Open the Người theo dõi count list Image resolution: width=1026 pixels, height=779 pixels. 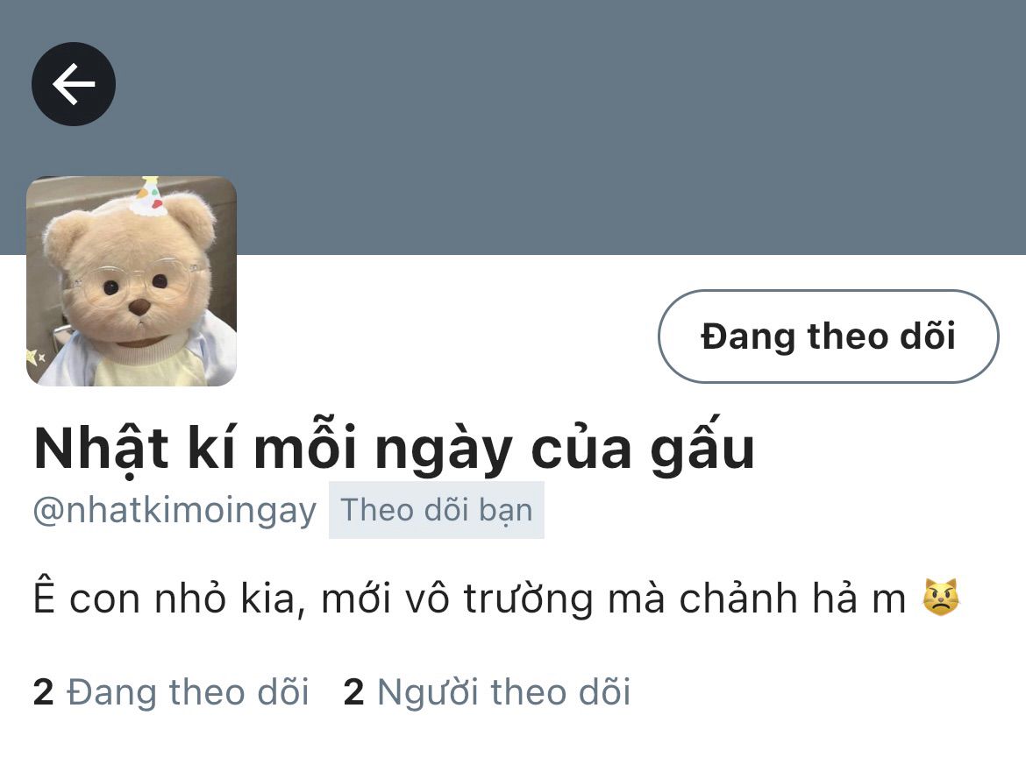487,692
